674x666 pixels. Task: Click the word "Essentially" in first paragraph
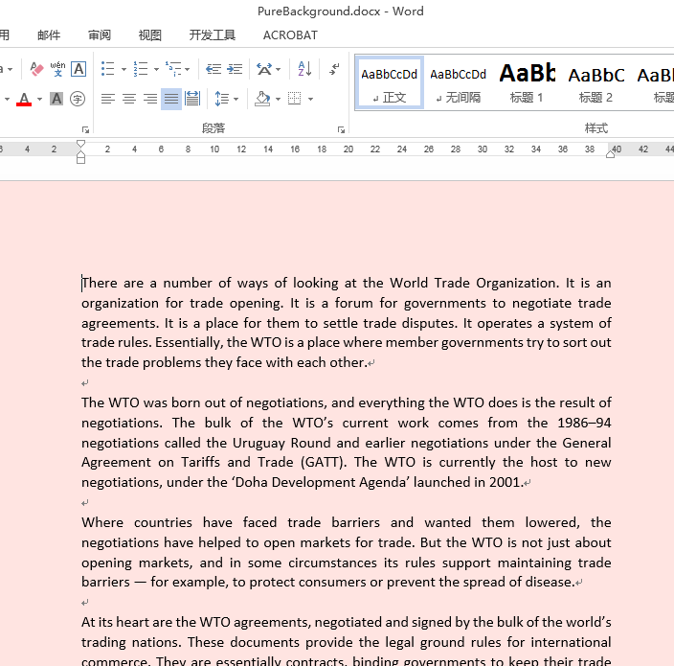[x=190, y=343]
